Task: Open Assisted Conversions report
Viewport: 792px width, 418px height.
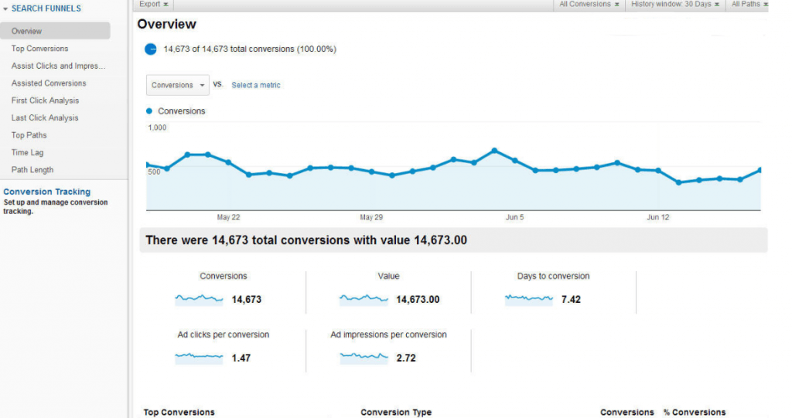Action: click(49, 83)
